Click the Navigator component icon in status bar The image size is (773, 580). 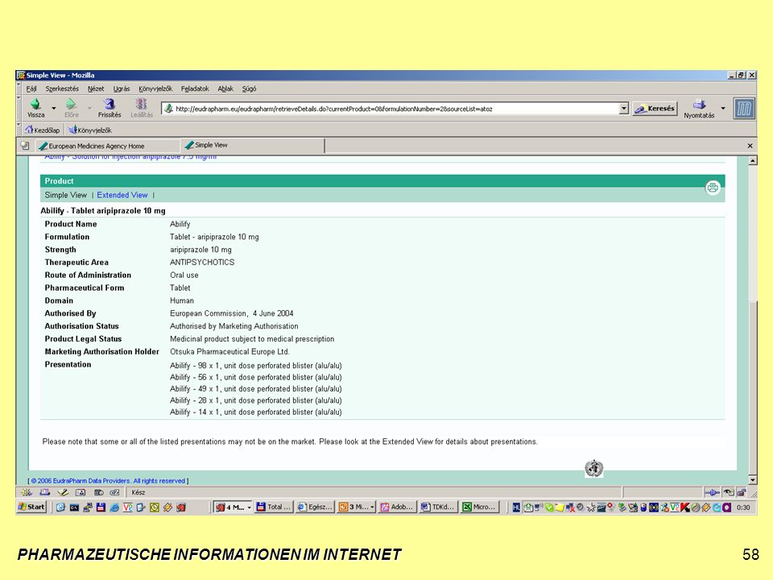point(27,492)
